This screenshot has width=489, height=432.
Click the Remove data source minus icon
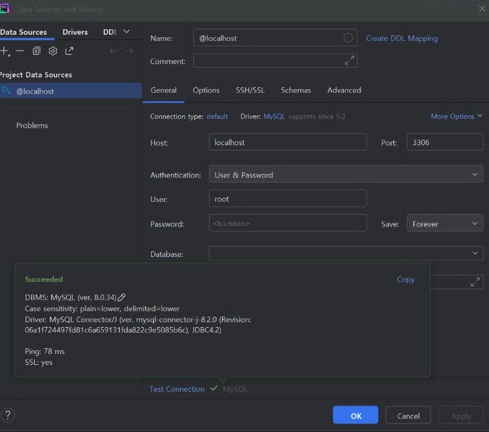click(x=20, y=51)
